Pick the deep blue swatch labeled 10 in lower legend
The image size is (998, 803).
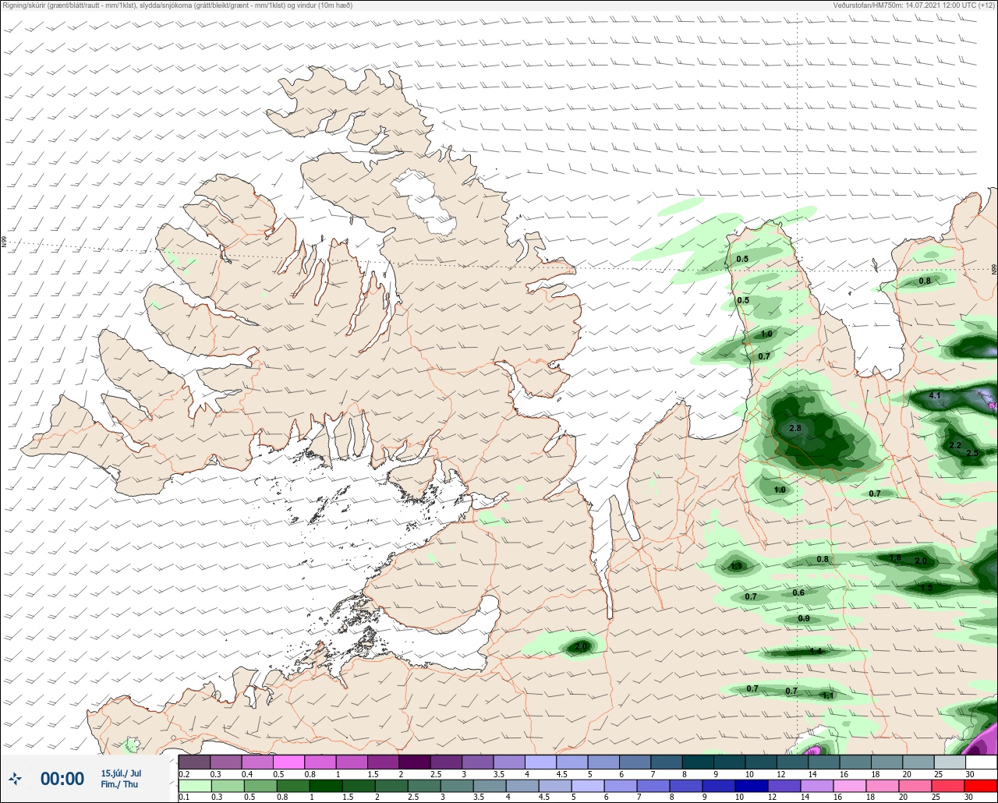752,784
